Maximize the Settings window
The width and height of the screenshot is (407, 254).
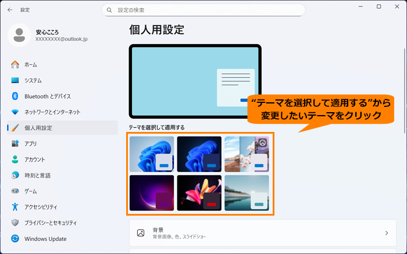coord(379,7)
